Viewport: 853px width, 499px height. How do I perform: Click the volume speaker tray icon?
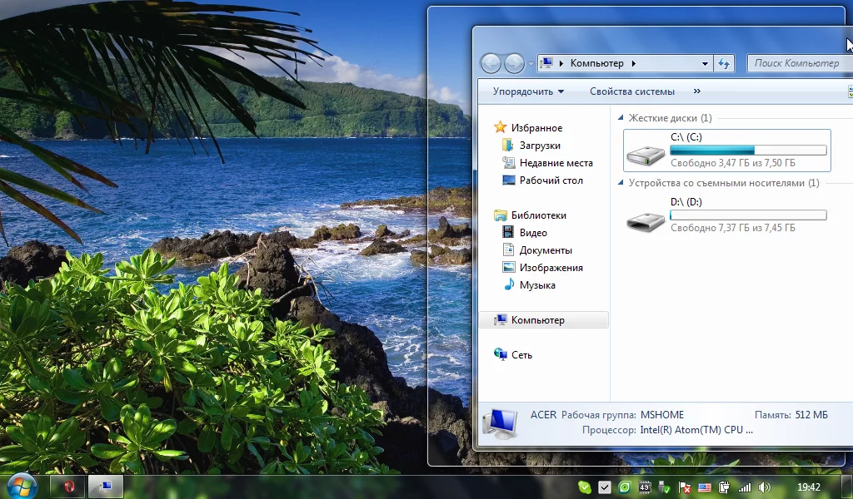(765, 487)
